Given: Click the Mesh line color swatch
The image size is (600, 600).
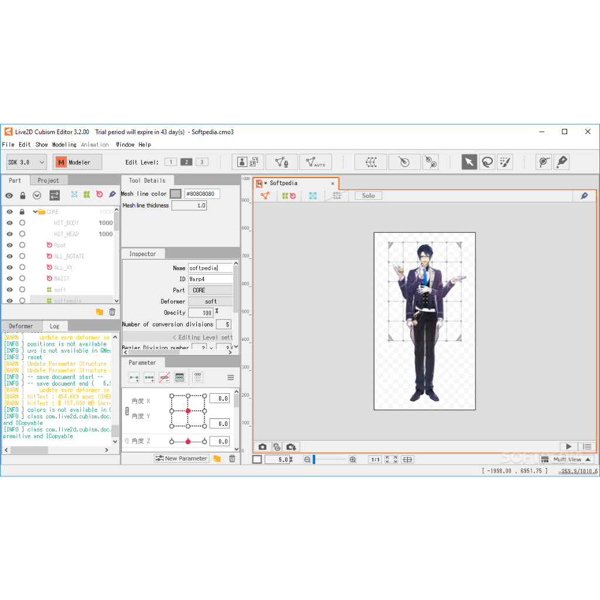Looking at the screenshot, I should (175, 194).
